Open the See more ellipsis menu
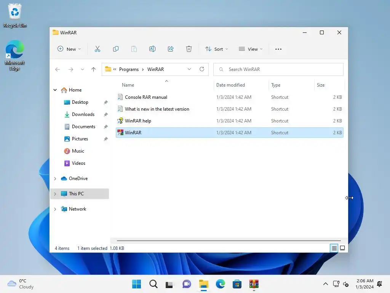Image resolution: width=390 pixels, height=293 pixels. [x=278, y=49]
